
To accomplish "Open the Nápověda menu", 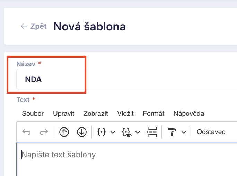I will 189,113.
